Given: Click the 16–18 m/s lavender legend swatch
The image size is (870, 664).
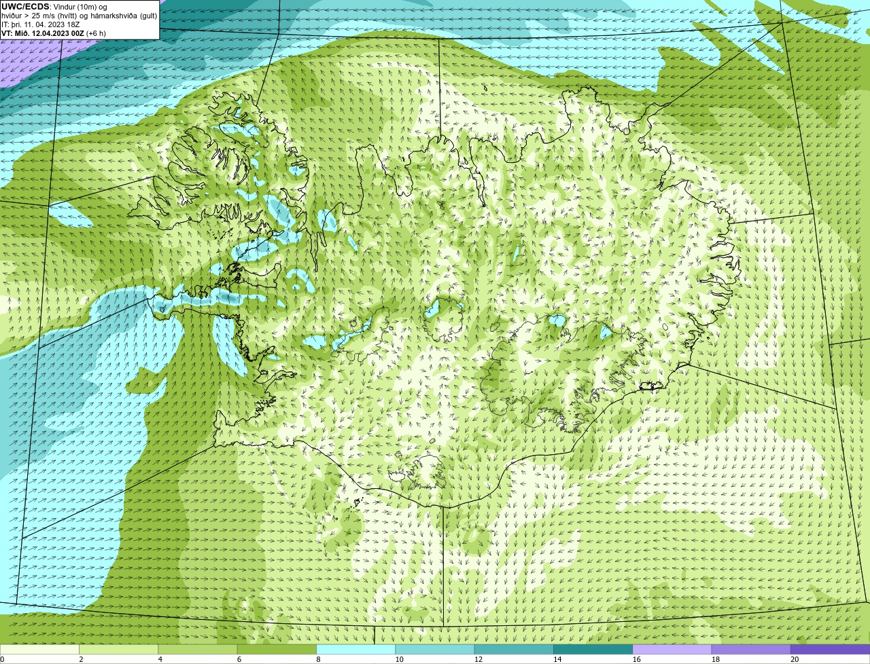Looking at the screenshot, I should [x=672, y=650].
